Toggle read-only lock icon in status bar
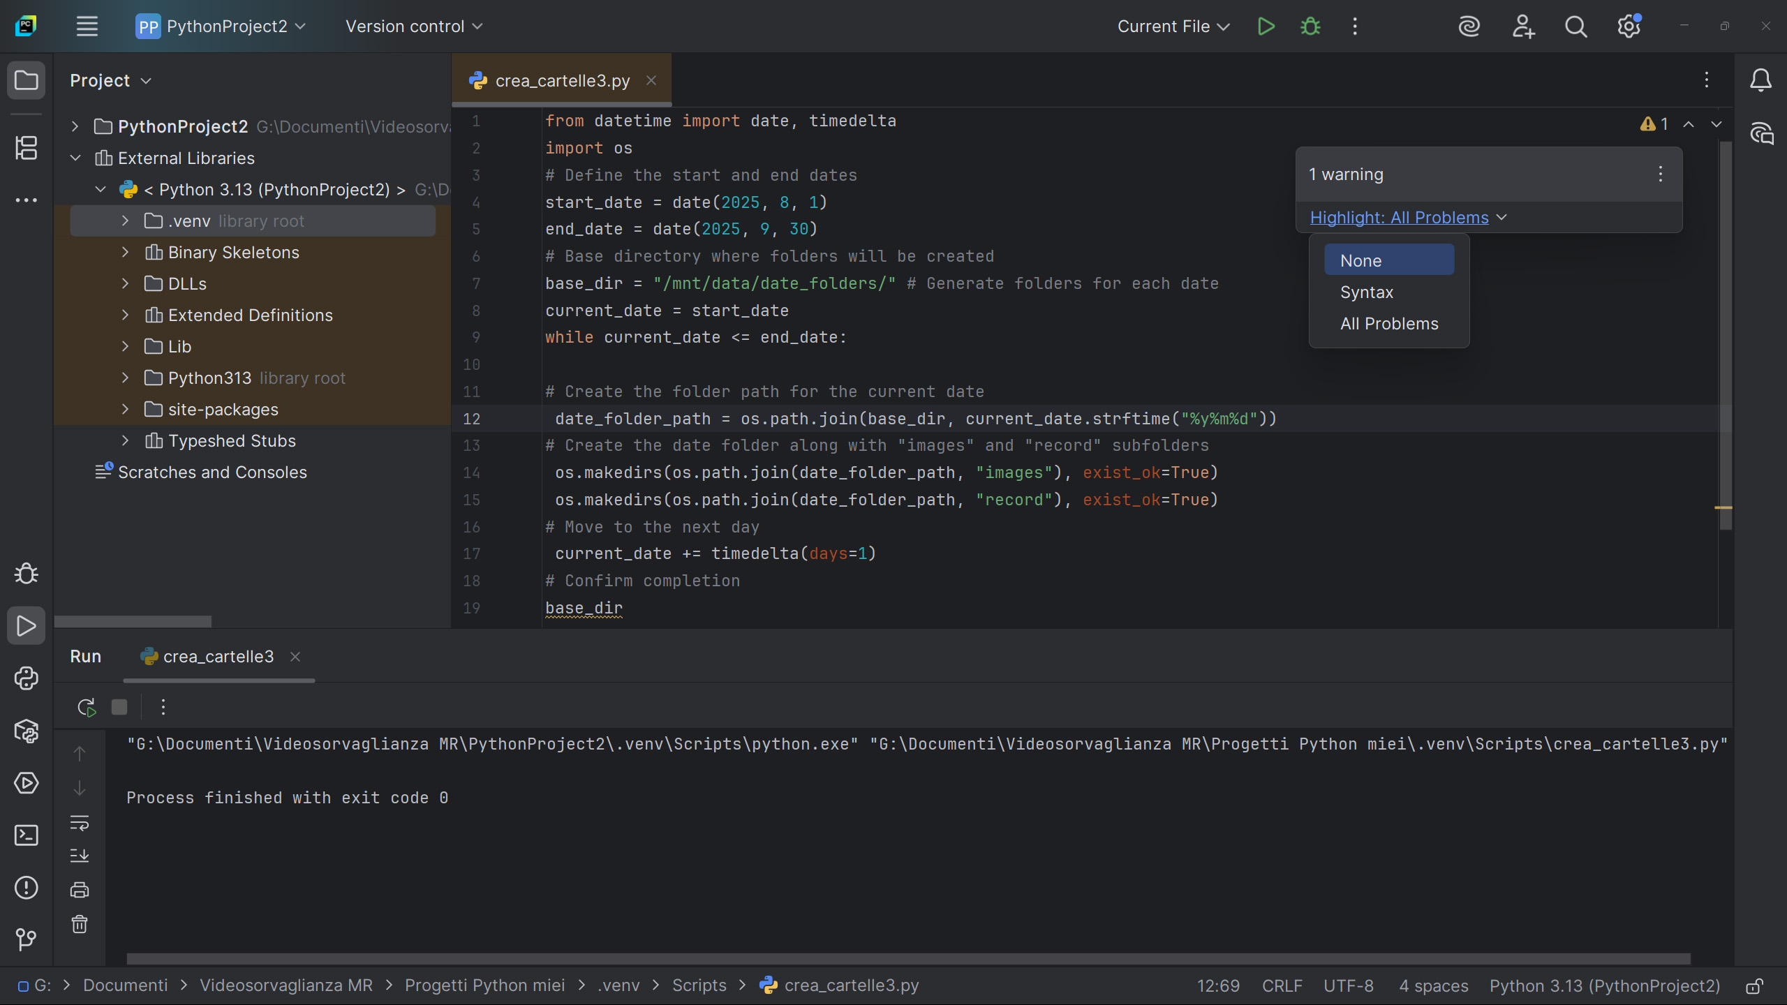The width and height of the screenshot is (1787, 1005). click(1754, 985)
